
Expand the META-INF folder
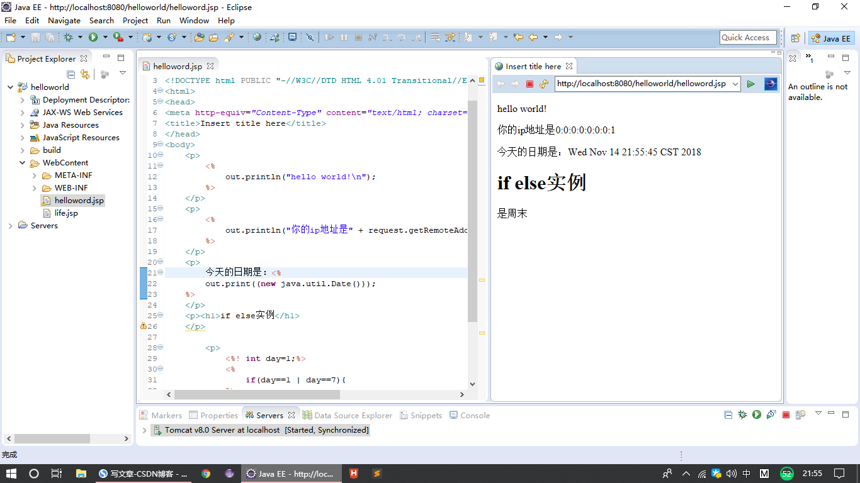pos(35,175)
